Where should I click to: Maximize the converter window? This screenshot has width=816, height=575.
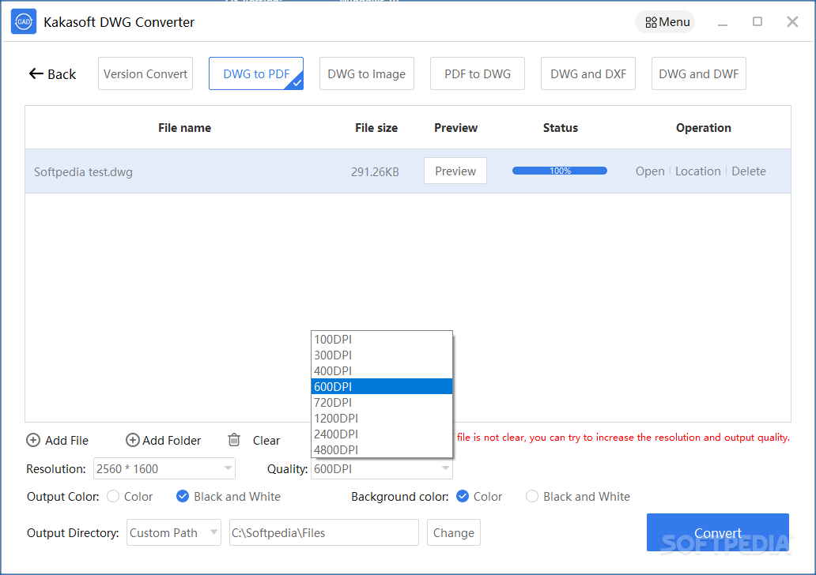tap(757, 22)
